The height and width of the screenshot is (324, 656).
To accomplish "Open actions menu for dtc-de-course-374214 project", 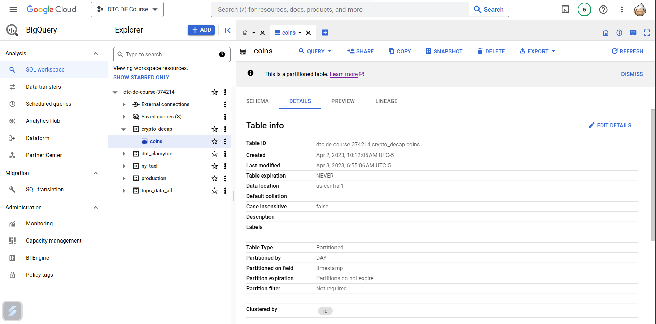I will click(x=225, y=92).
